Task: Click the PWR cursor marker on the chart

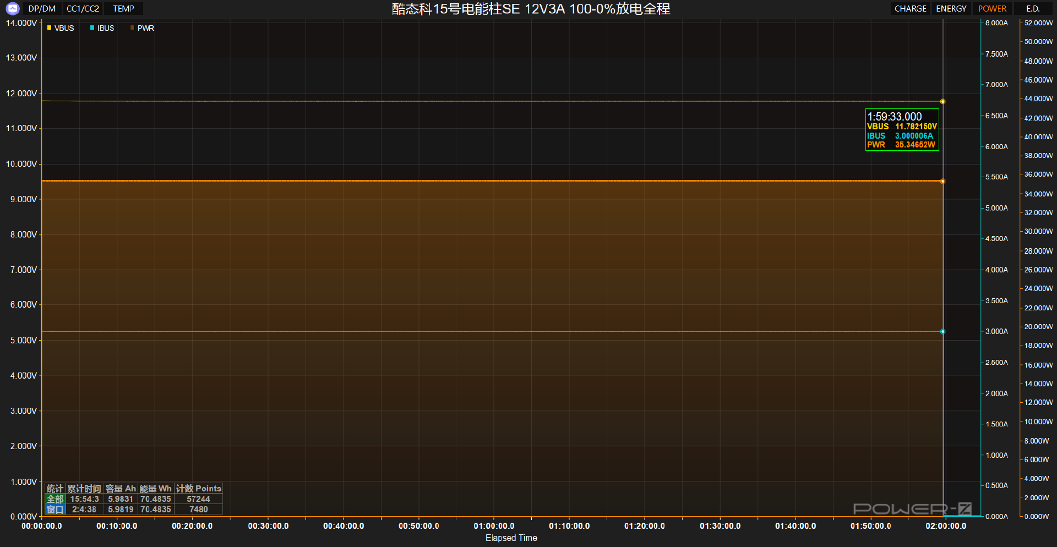Action: [x=942, y=181]
